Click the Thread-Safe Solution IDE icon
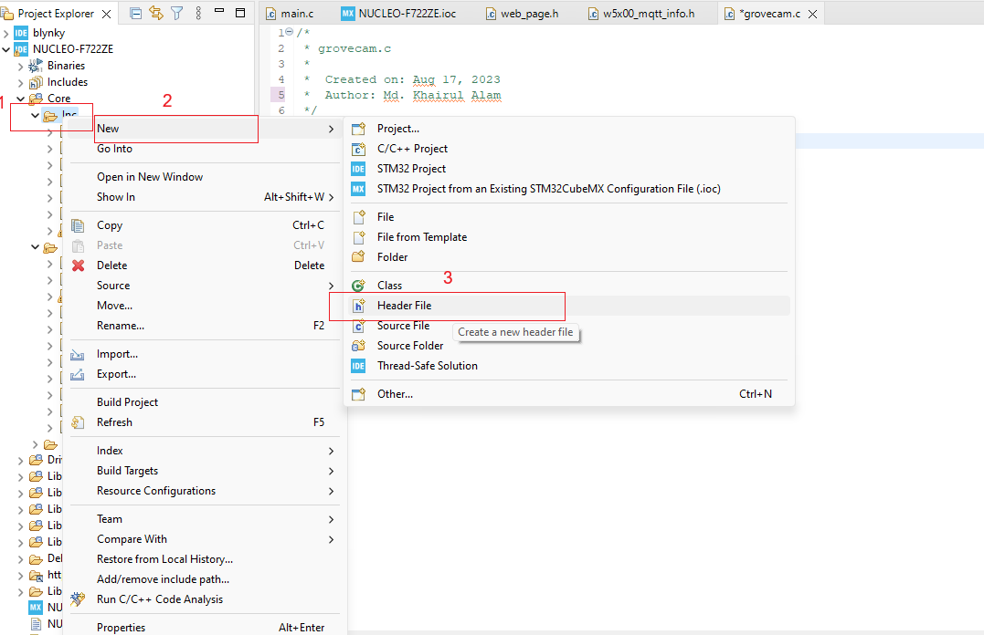 pyautogui.click(x=358, y=366)
